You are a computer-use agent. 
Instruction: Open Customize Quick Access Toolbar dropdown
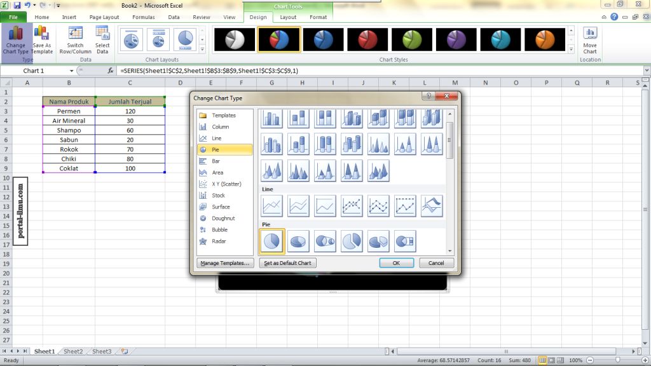point(58,6)
